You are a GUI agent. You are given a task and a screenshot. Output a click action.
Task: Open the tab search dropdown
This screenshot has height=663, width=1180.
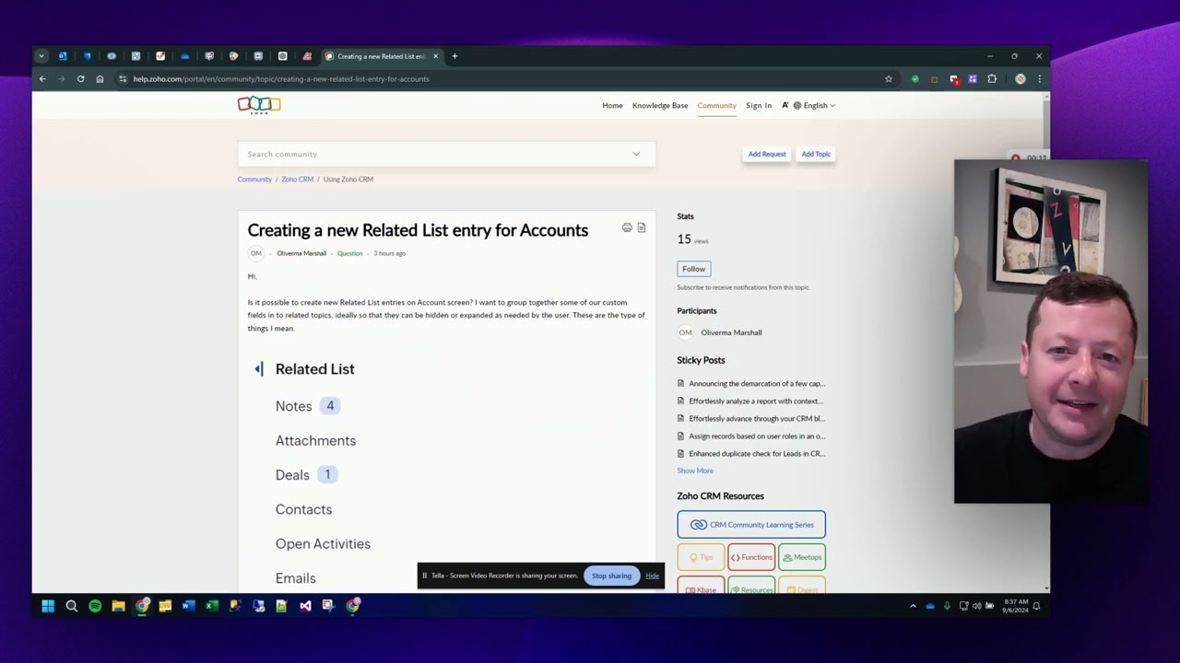pyautogui.click(x=41, y=56)
